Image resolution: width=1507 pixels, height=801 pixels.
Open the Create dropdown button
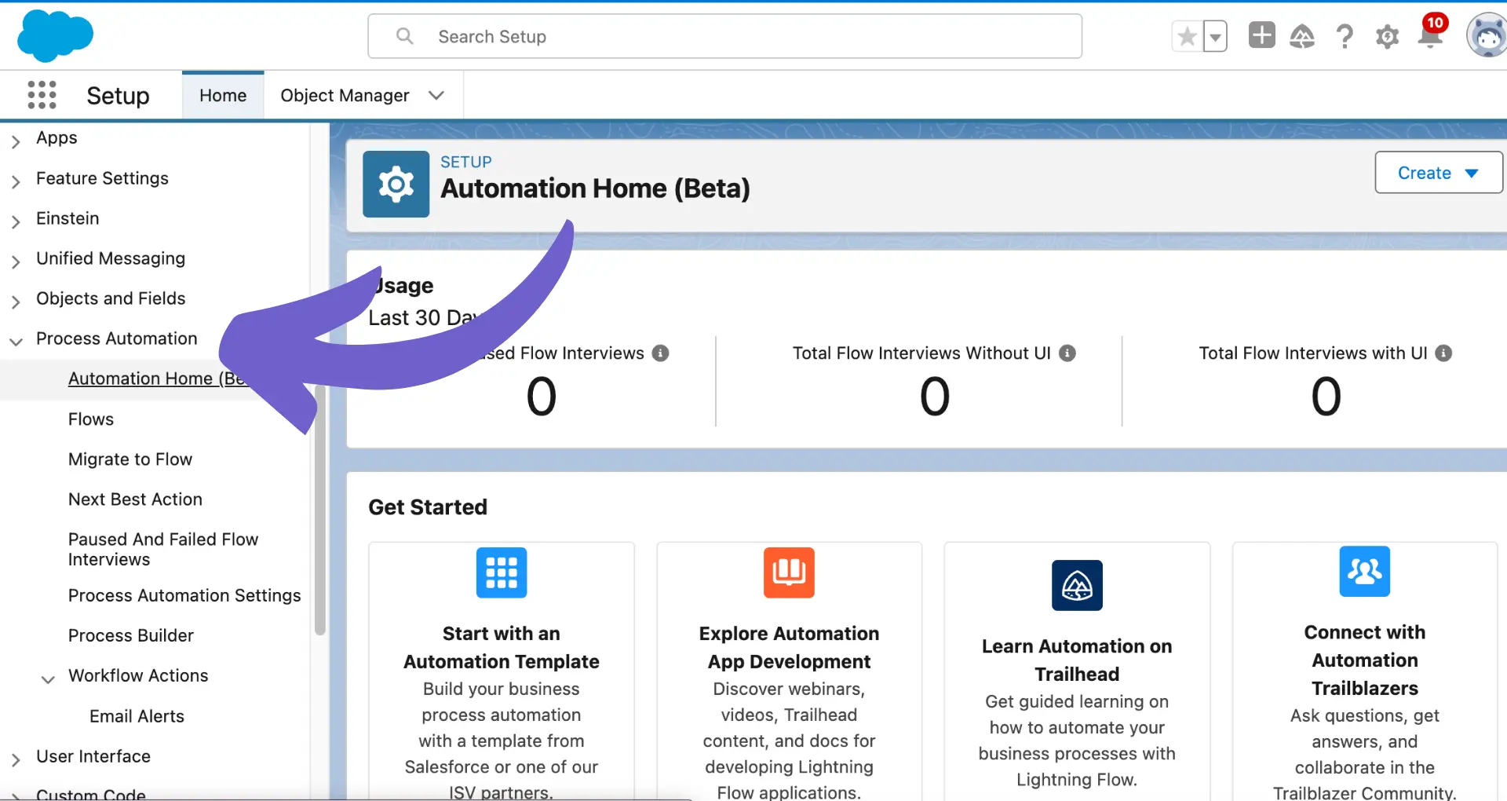(x=1438, y=173)
